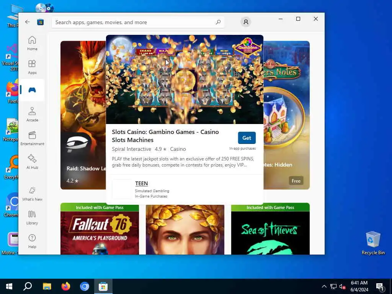The width and height of the screenshot is (392, 294).
Task: Open Help in the Store sidebar
Action: coord(32,241)
